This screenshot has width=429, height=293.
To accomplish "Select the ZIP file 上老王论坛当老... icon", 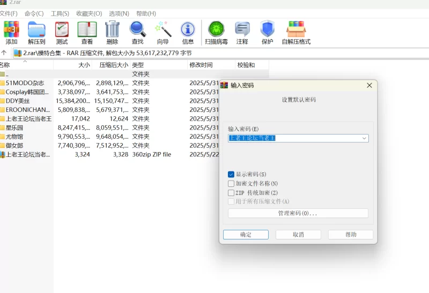I will [x=3, y=155].
